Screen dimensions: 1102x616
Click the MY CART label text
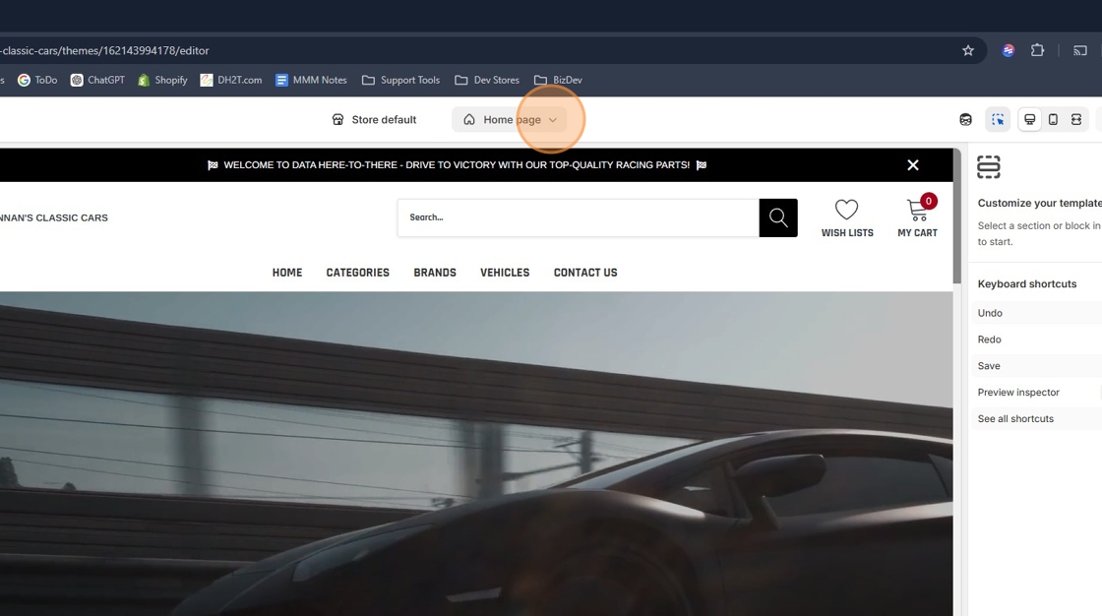pyautogui.click(x=917, y=233)
